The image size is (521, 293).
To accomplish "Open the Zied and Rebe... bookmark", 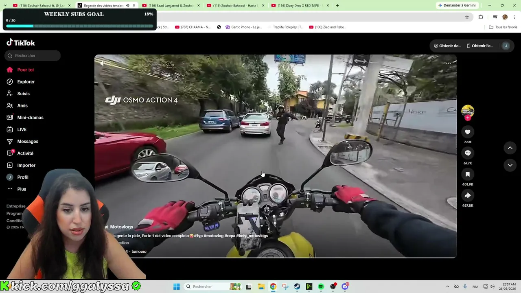I will [327, 27].
